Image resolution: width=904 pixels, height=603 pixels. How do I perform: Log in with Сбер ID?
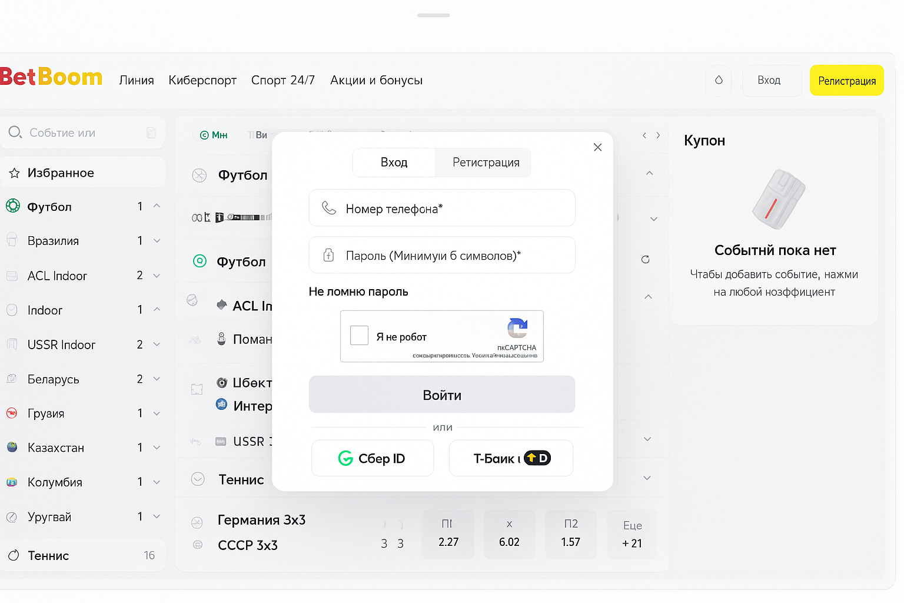[x=372, y=458]
